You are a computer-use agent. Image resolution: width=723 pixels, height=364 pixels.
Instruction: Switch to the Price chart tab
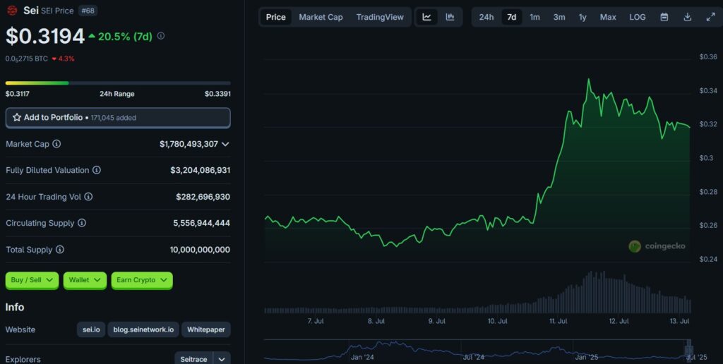[276, 17]
